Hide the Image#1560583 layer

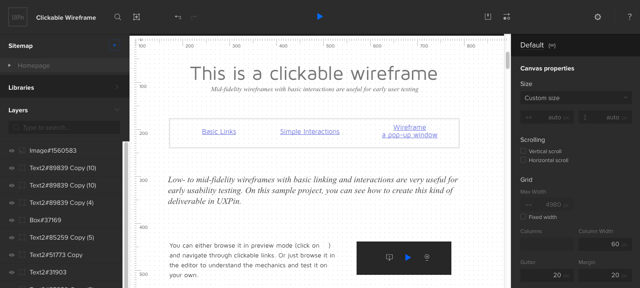(x=11, y=150)
